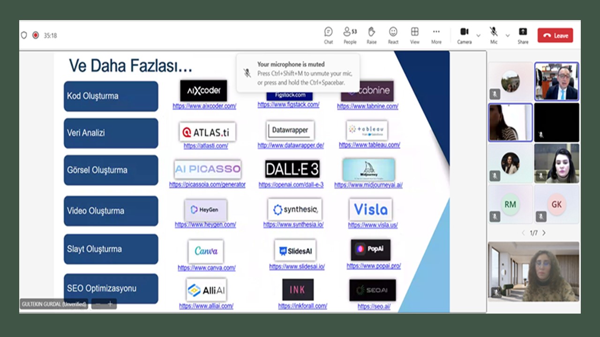600x337 pixels.
Task: Open the datawrapper.de link
Action: pyautogui.click(x=291, y=145)
